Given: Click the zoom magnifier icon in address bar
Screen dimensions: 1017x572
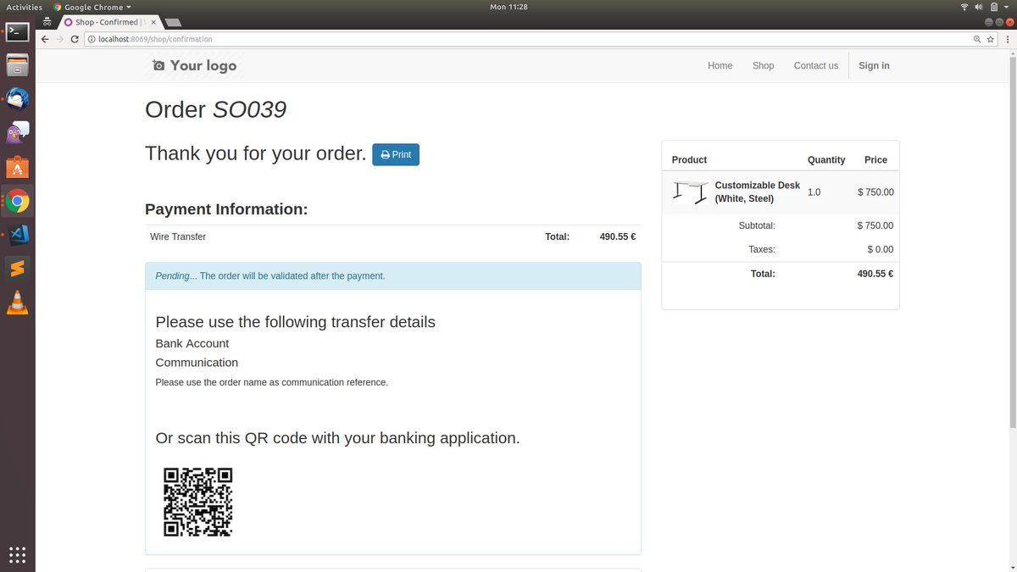Looking at the screenshot, I should (976, 39).
